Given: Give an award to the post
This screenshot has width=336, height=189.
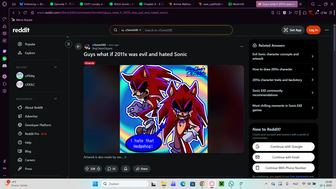Looking at the screenshot, I should (x=125, y=168).
